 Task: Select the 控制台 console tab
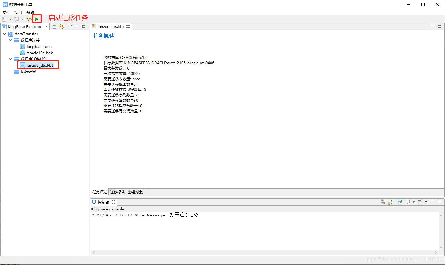click(103, 202)
